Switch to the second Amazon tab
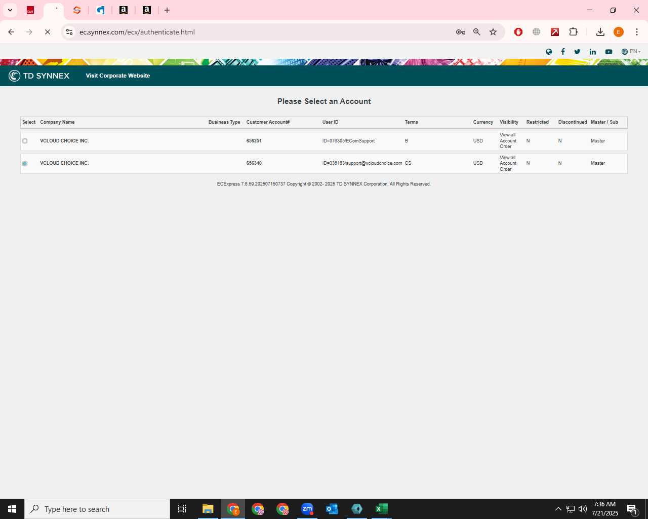Viewport: 648px width, 519px height. tap(147, 10)
